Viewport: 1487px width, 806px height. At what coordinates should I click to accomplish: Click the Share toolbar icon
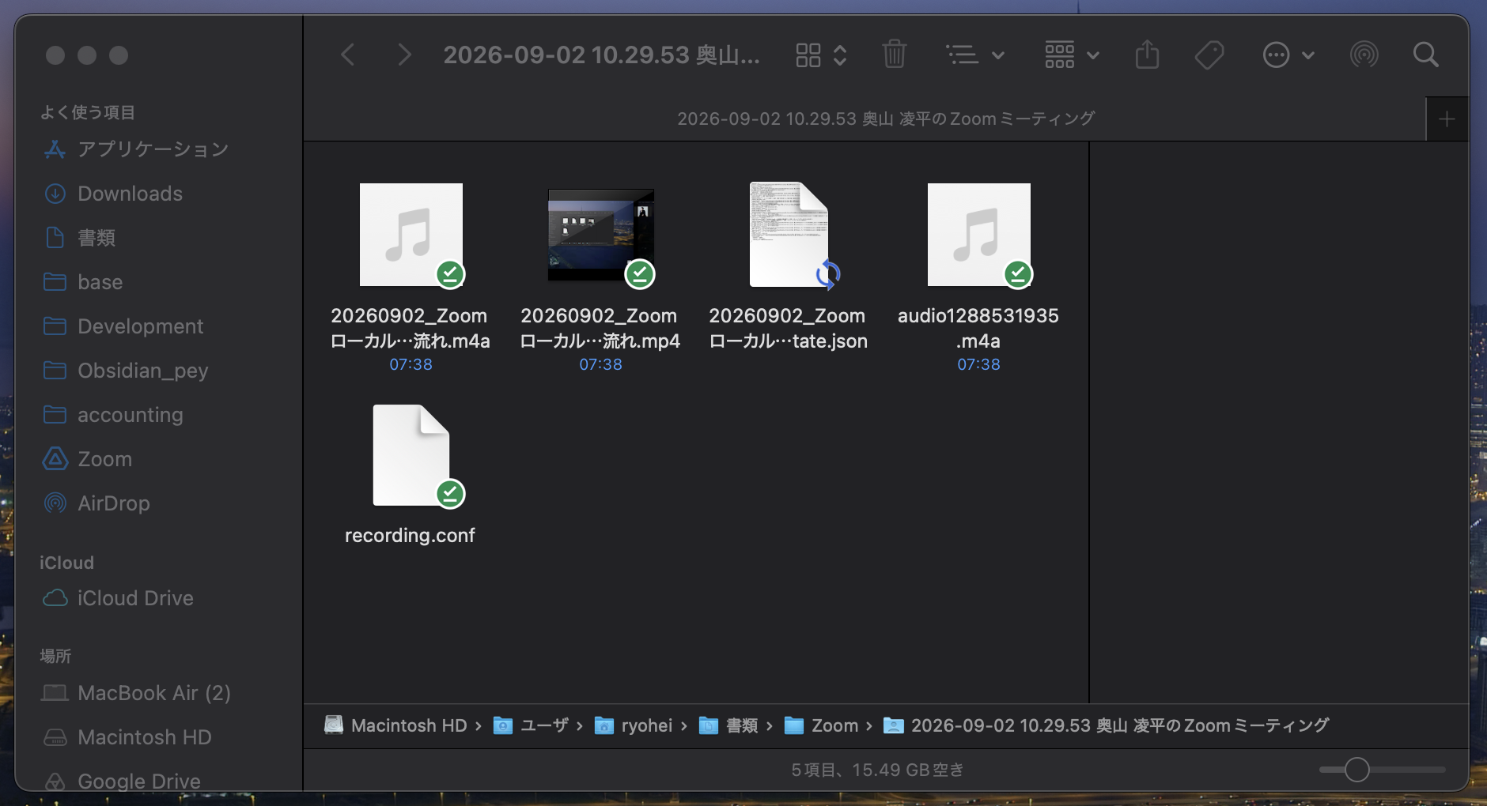1148,55
